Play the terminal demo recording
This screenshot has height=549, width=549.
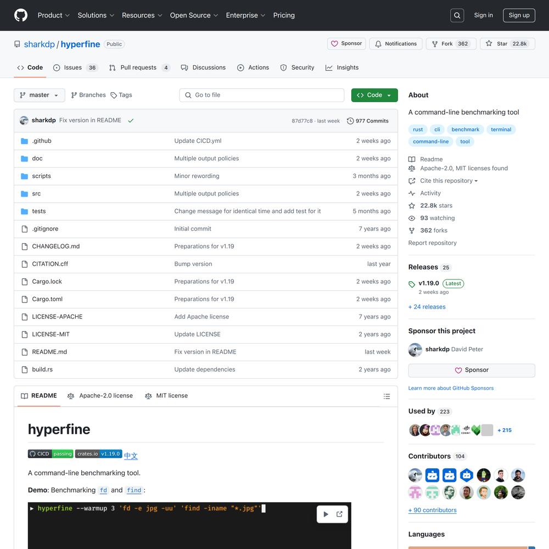[326, 514]
